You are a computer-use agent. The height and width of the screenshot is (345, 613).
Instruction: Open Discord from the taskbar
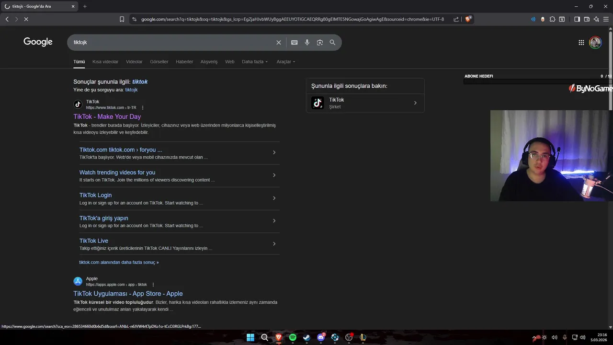[x=321, y=337]
